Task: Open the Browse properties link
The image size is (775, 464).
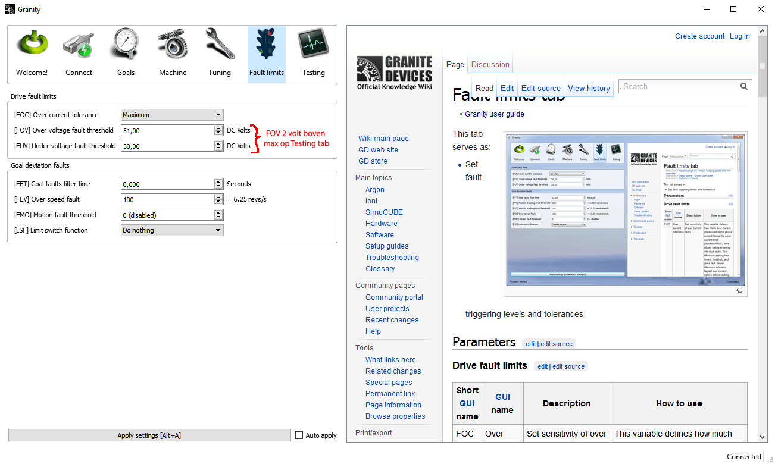Action: pyautogui.click(x=395, y=416)
